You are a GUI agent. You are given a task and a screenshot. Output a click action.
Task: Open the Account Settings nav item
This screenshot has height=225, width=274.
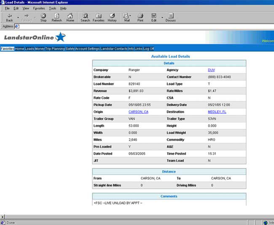click(x=87, y=49)
